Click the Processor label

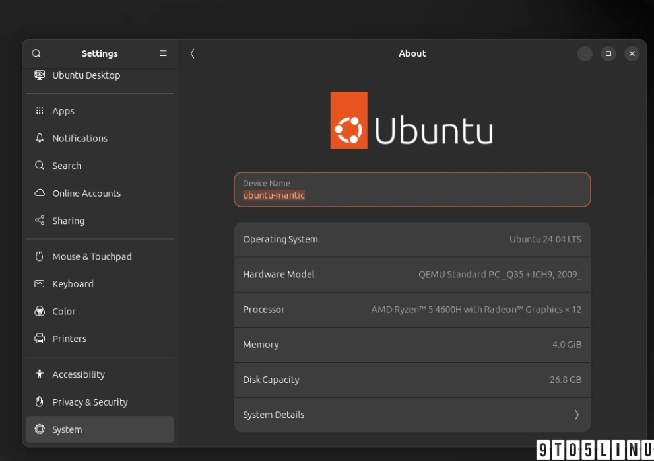pyautogui.click(x=264, y=309)
